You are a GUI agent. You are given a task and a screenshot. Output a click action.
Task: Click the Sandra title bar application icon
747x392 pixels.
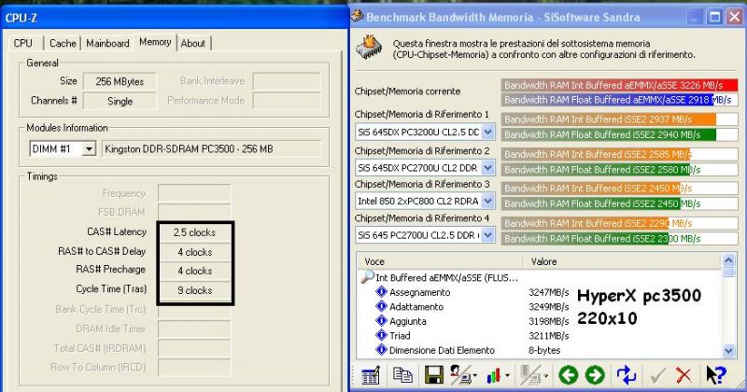coord(358,16)
